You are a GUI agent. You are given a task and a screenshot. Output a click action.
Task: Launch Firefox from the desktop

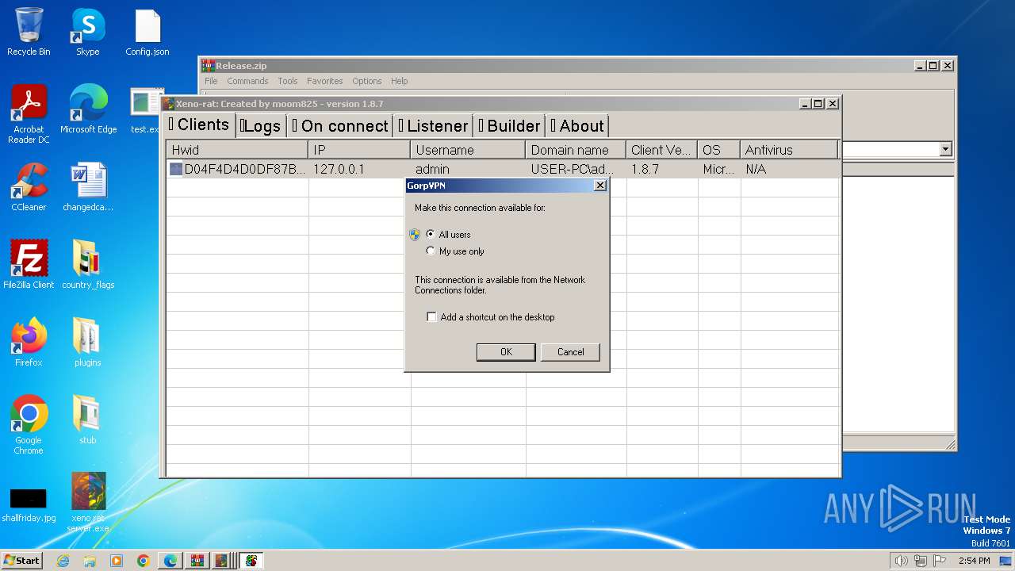coord(29,343)
